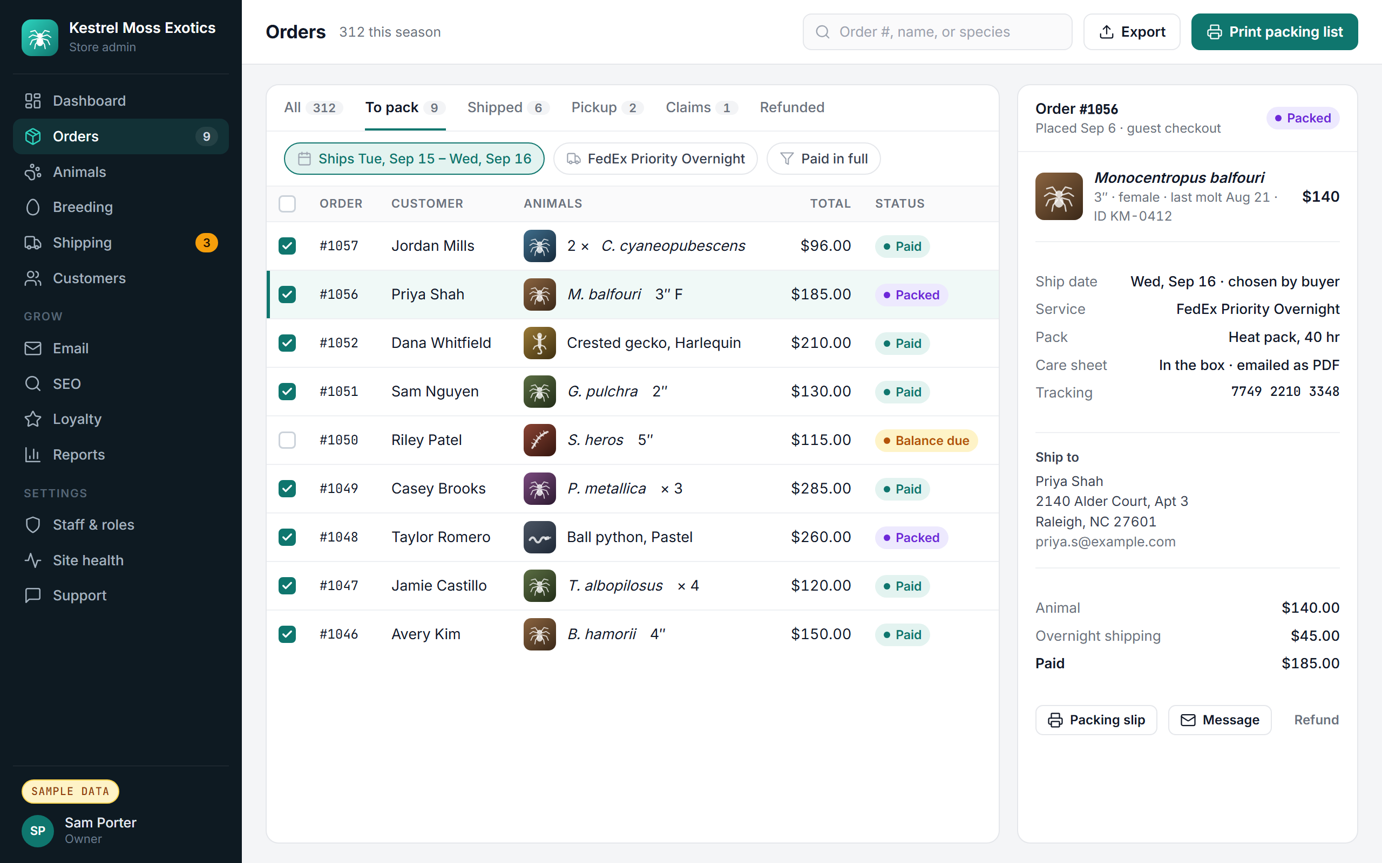
Task: Uncheck order #1057 Jordan Mills
Action: pyautogui.click(x=287, y=246)
